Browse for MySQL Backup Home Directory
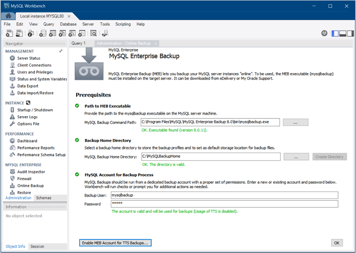 coord(295,157)
